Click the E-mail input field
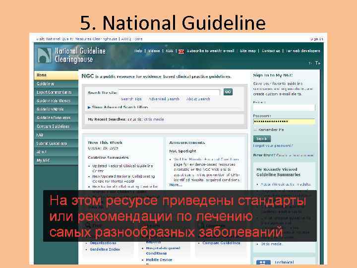This screenshot has height=268, width=357. 284,108
